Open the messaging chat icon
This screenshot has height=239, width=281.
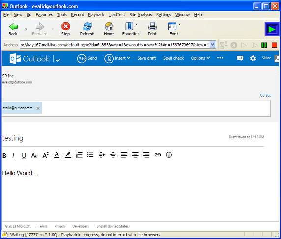pos(240,58)
